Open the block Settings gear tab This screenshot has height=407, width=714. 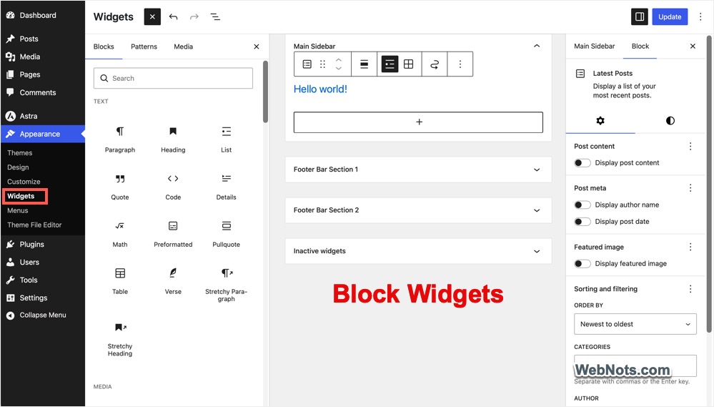[600, 121]
